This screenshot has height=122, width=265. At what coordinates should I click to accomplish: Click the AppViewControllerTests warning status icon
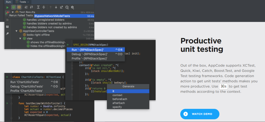pyautogui.click(x=21, y=31)
